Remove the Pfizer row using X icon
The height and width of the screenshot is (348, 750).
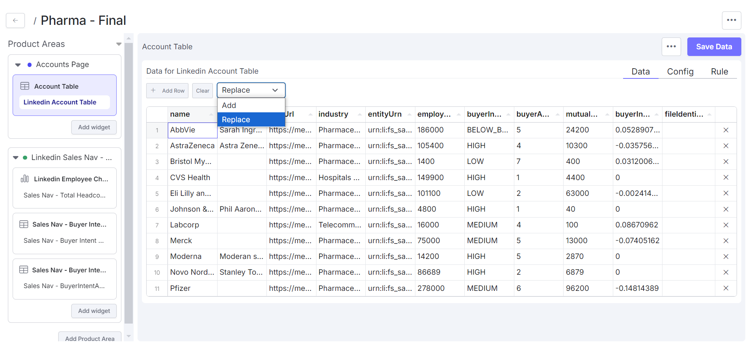[725, 288]
